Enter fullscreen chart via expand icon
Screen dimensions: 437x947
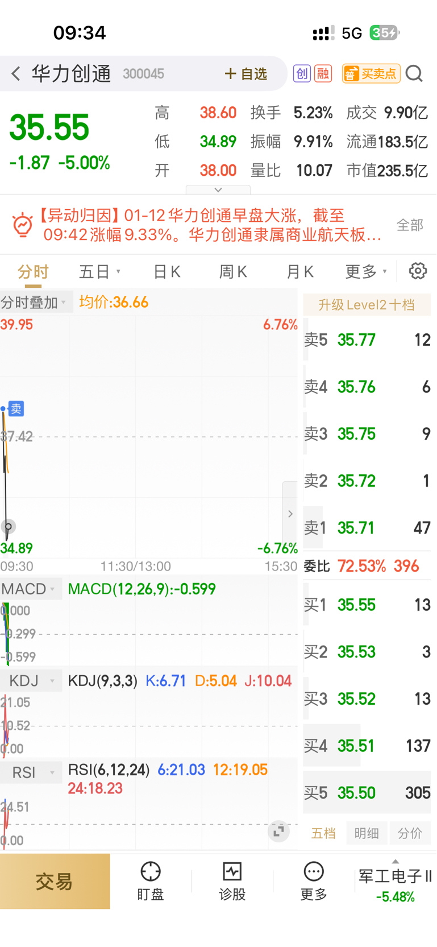pyautogui.click(x=278, y=831)
